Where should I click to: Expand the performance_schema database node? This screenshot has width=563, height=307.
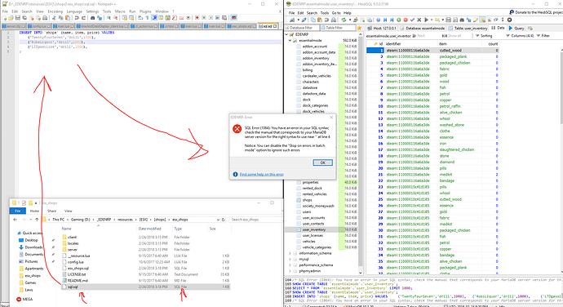[x=290, y=265]
